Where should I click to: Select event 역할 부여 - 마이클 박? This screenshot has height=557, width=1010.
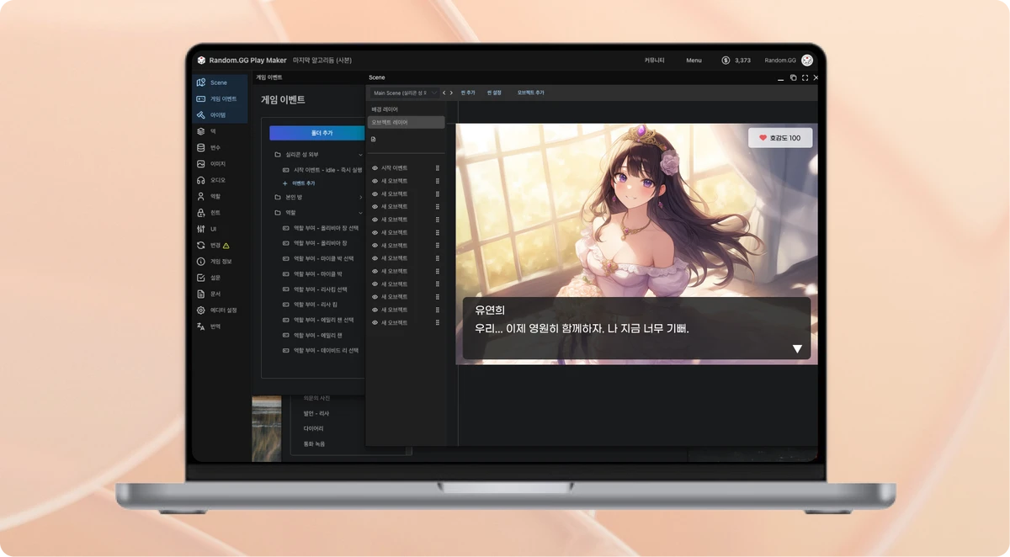(x=312, y=273)
